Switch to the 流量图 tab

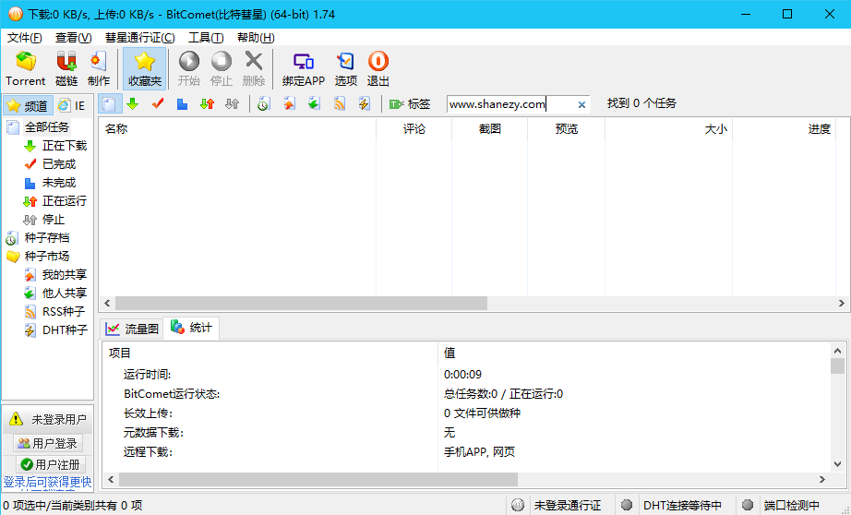pos(132,329)
